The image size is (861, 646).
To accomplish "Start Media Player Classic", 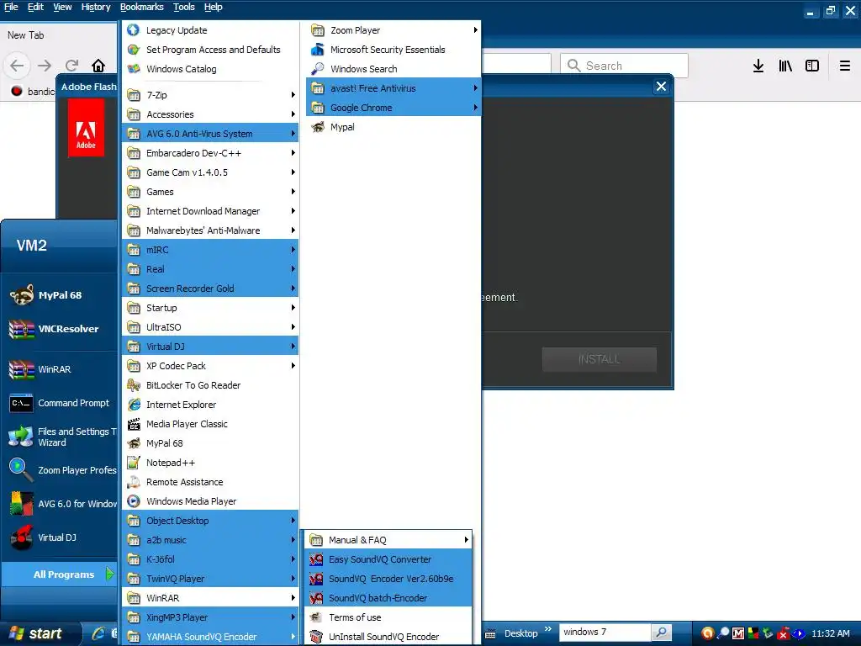I will click(210, 424).
